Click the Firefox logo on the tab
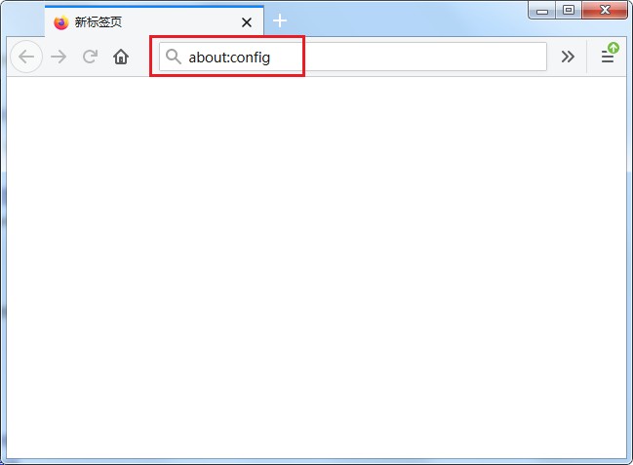The height and width of the screenshot is (465, 633). 61,21
